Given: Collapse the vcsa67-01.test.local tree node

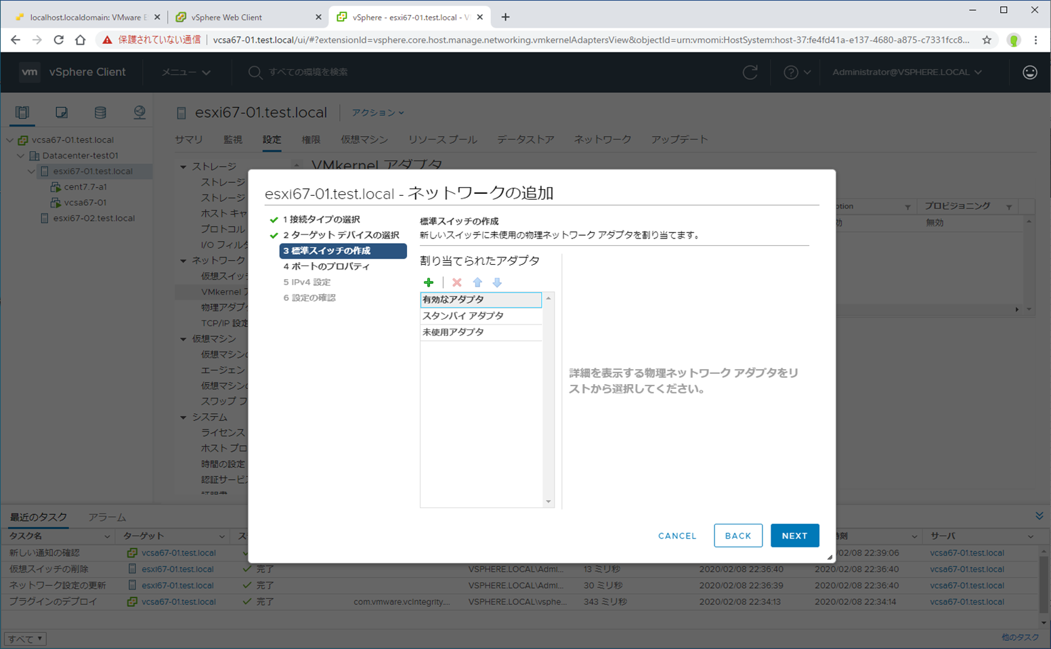Looking at the screenshot, I should 9,140.
